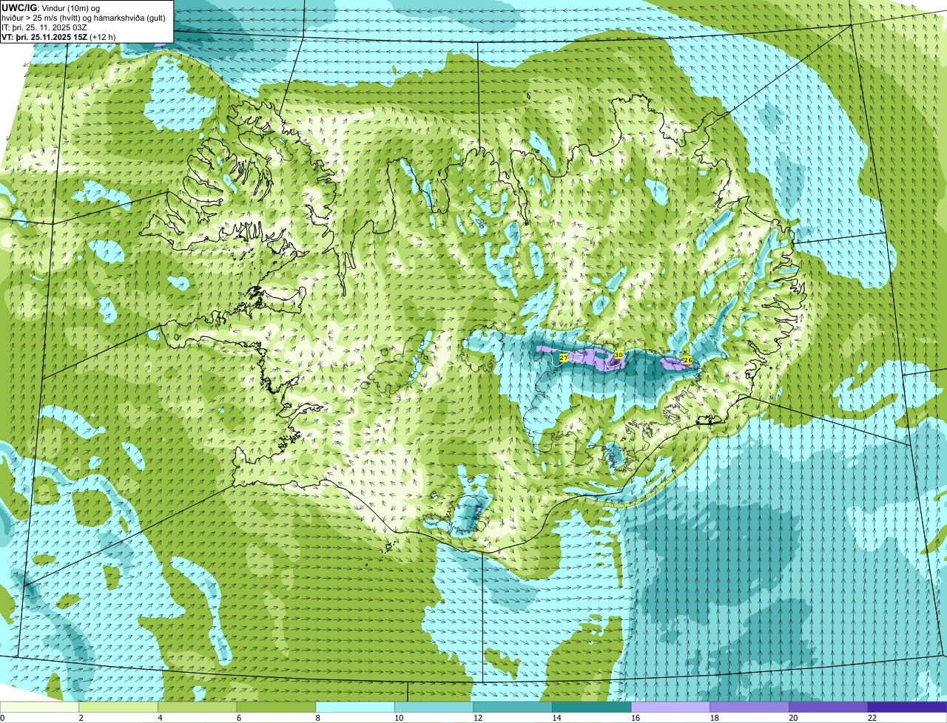Click the 14–16 m/s dark teal legend swatch
The image size is (947, 723).
click(592, 707)
